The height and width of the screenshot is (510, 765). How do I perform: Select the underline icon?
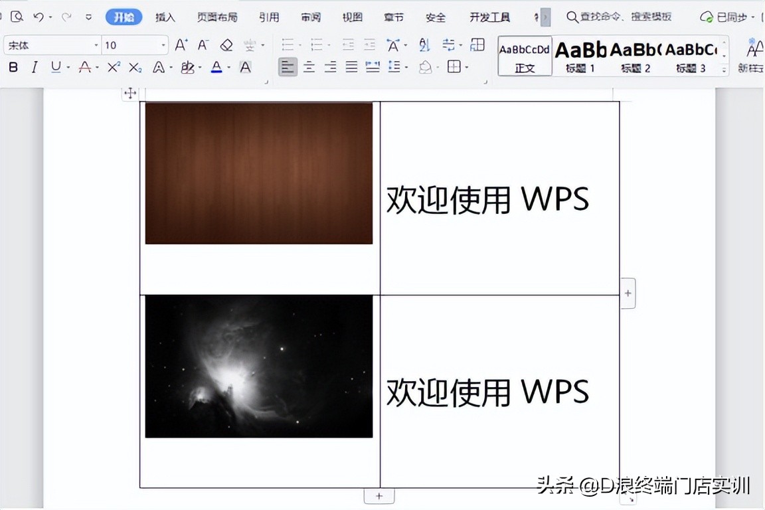(x=56, y=67)
